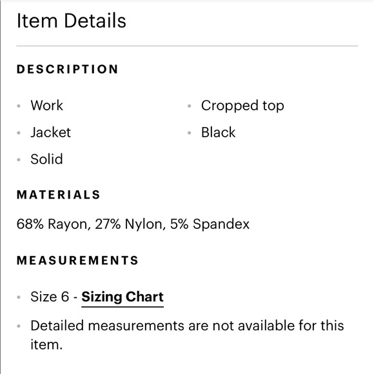Click the bullet beside Size 6
Viewport: 374px width, 374px height.
tap(19, 297)
